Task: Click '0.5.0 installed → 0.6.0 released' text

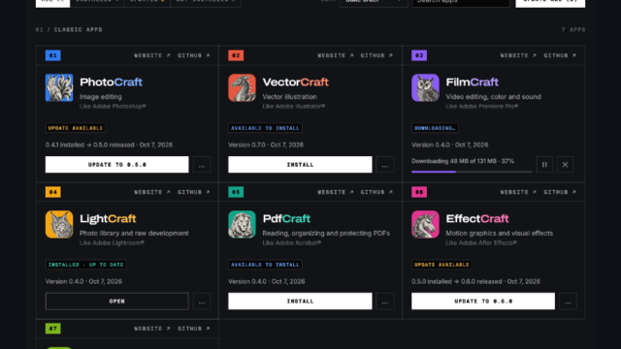Action: tap(457, 281)
